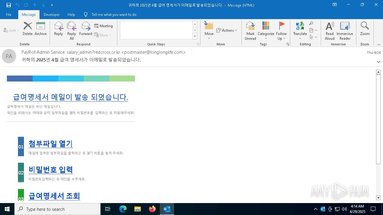This screenshot has width=383, height=215.
Task: Archive the email
Action: tap(41, 29)
